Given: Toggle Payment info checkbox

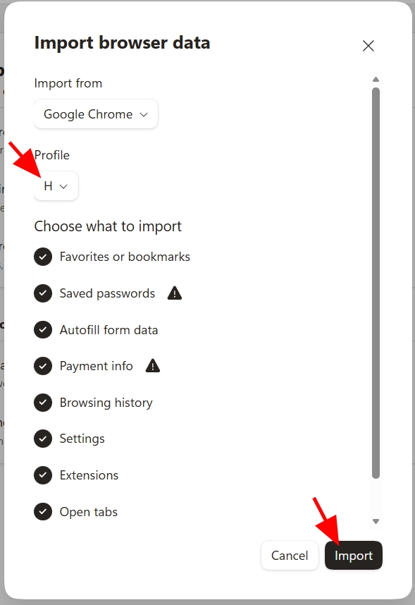Looking at the screenshot, I should (43, 366).
